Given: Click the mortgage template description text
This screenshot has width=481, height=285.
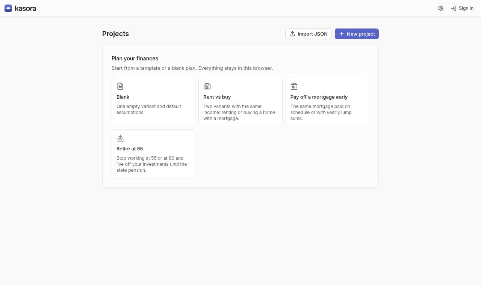Looking at the screenshot, I should pos(321,112).
